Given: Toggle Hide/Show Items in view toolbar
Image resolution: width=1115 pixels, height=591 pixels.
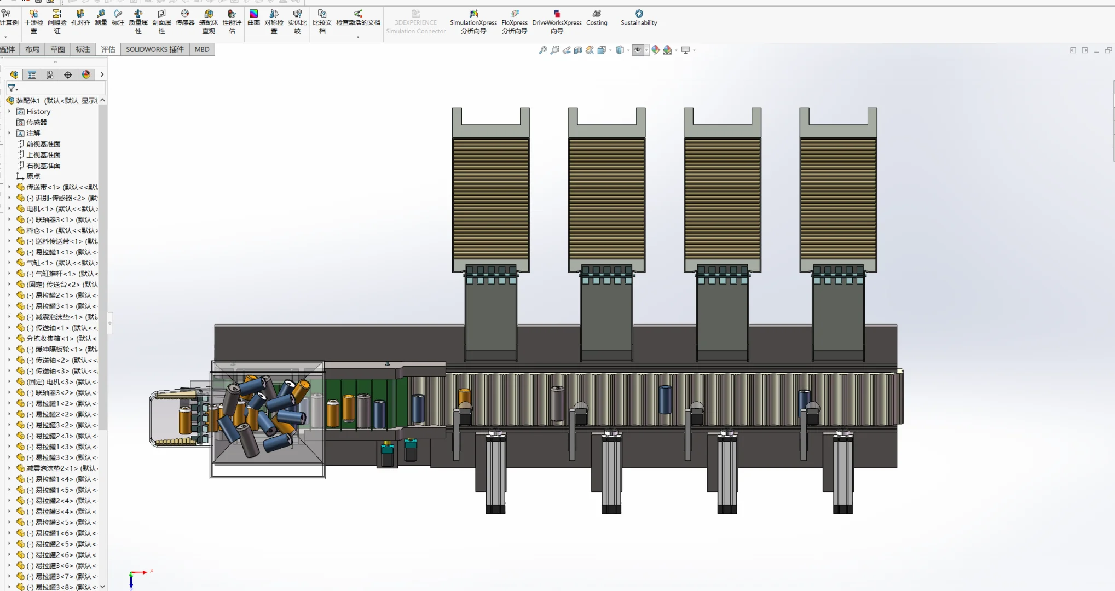Looking at the screenshot, I should [x=638, y=50].
